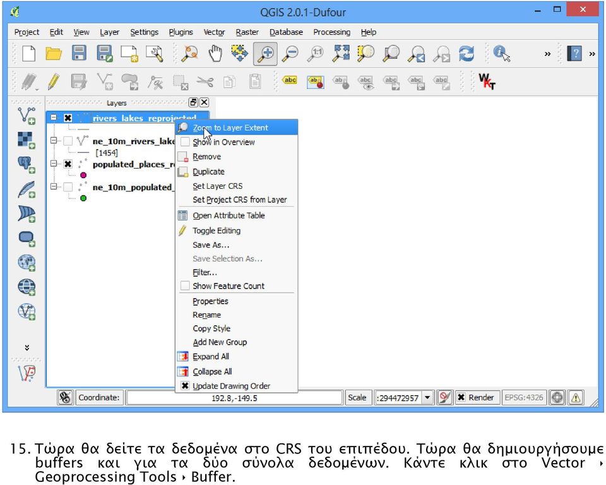The width and height of the screenshot is (606, 485).
Task: Save the project using the floppy disk icon
Action: [x=79, y=54]
